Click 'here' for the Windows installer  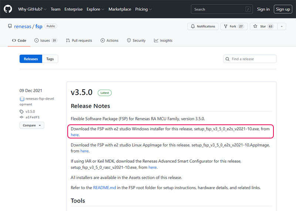75,135
